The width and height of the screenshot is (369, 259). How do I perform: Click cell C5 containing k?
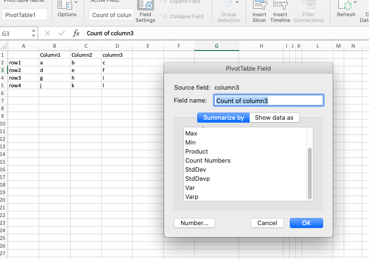pyautogui.click(x=86, y=85)
